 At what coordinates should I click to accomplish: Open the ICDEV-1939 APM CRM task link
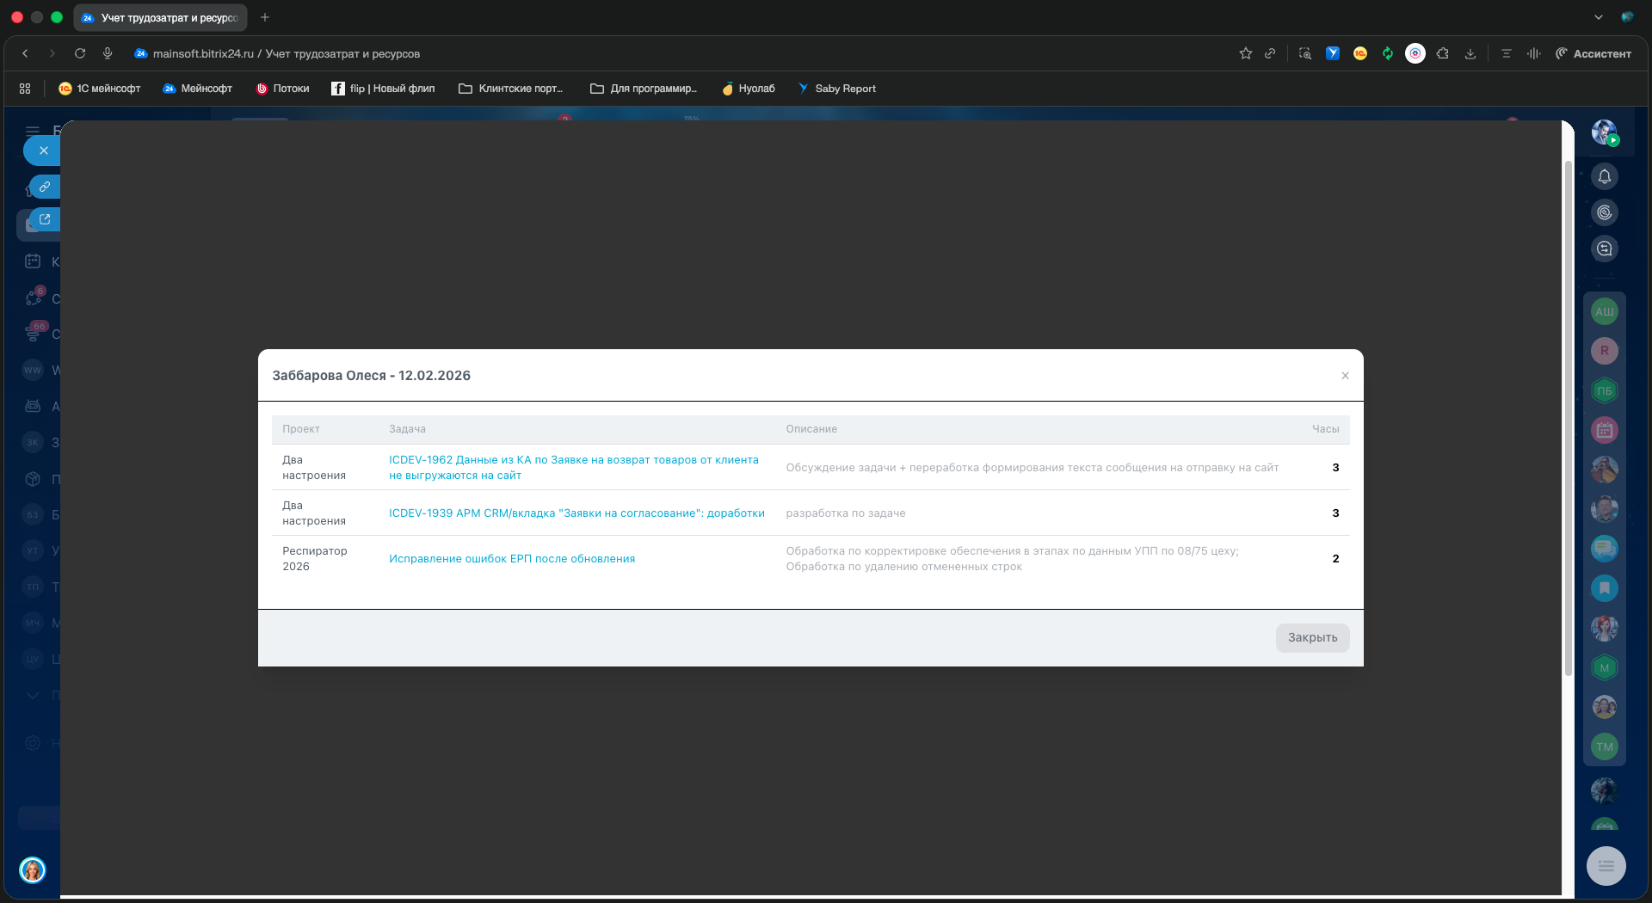576,513
